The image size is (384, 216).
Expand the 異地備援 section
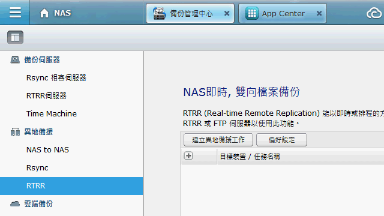coord(38,132)
